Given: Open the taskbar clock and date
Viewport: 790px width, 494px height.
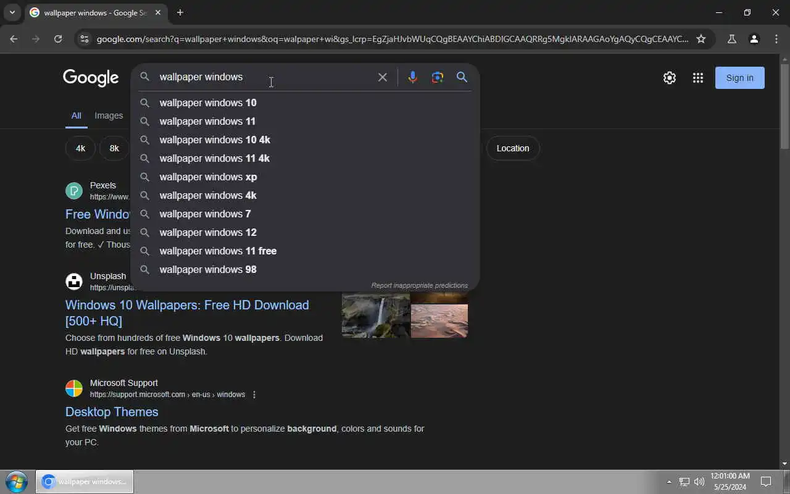Looking at the screenshot, I should click(730, 482).
